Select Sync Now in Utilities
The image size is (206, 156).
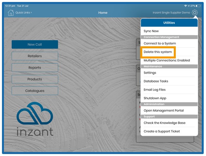coord(169,31)
